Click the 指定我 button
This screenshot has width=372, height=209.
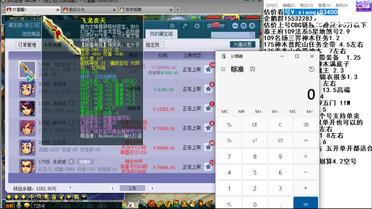click(153, 45)
